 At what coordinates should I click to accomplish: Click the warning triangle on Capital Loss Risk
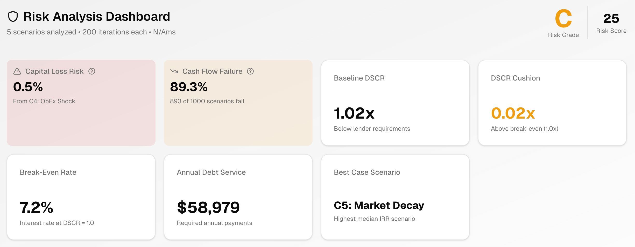[17, 71]
